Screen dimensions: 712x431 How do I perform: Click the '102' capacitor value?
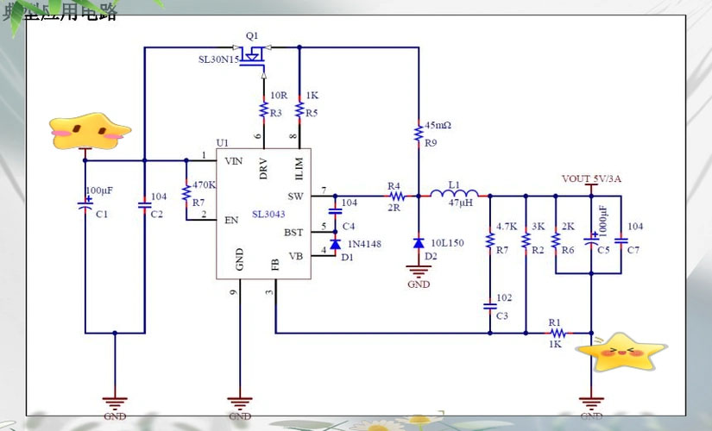click(x=505, y=297)
